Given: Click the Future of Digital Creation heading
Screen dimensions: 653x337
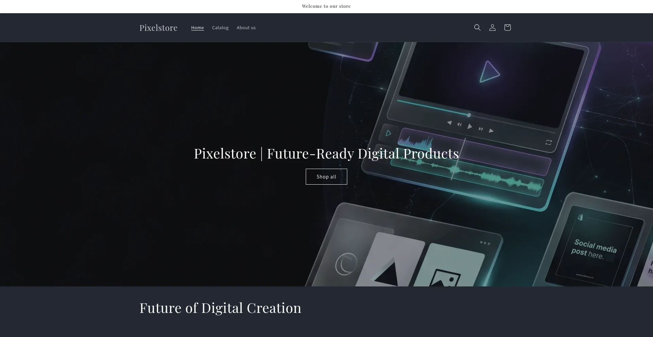Looking at the screenshot, I should [220, 308].
